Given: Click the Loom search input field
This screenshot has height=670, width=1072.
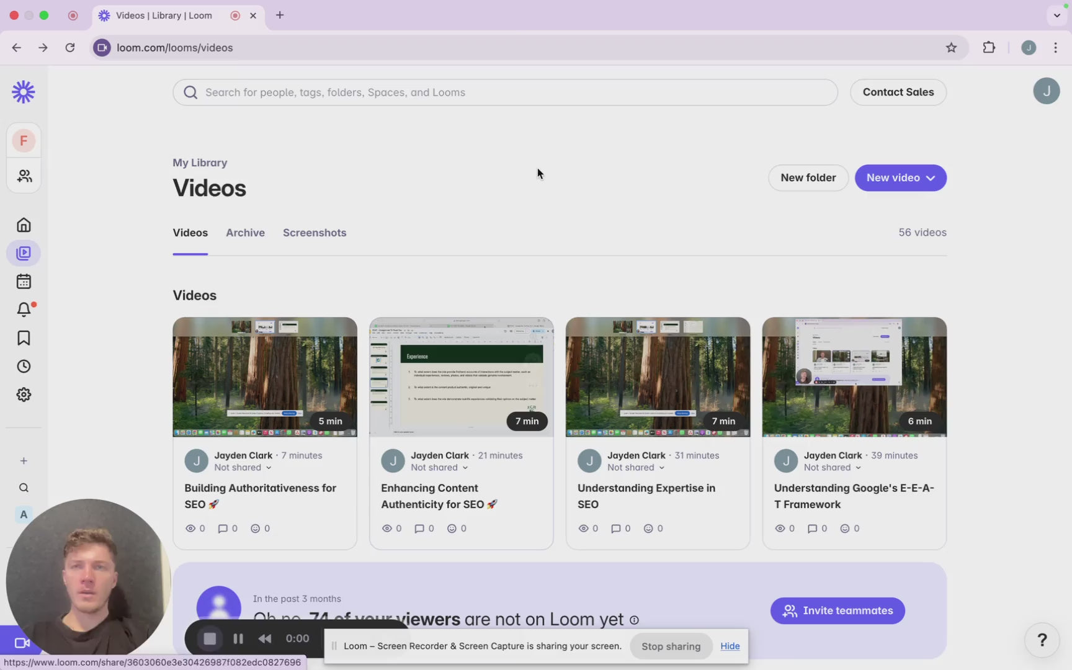Looking at the screenshot, I should tap(505, 92).
